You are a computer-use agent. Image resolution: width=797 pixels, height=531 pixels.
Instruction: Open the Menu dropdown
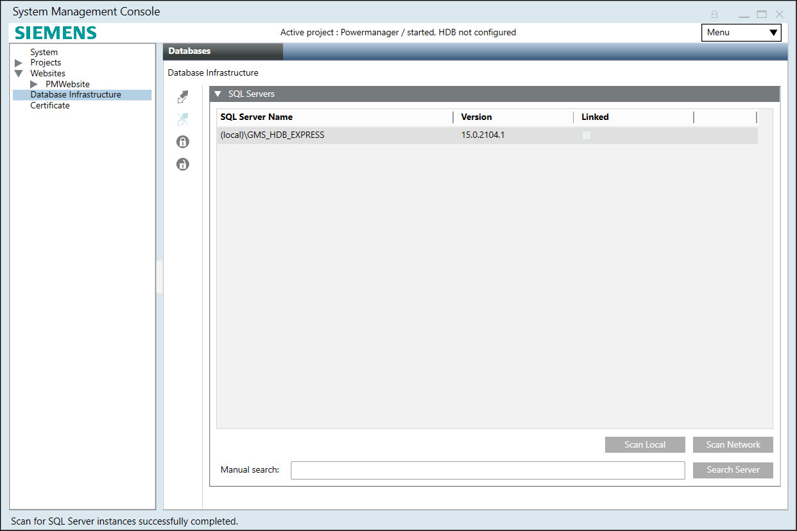(x=741, y=32)
